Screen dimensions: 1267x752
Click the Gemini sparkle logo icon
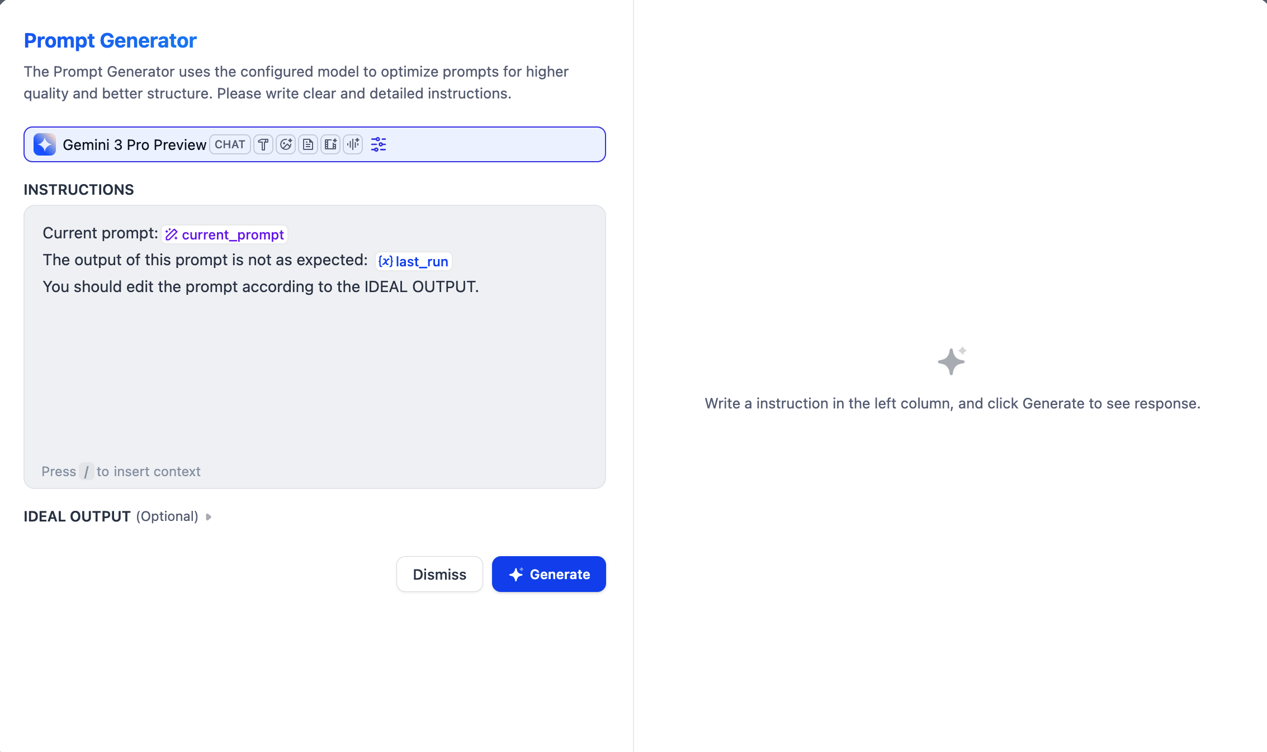[44, 144]
